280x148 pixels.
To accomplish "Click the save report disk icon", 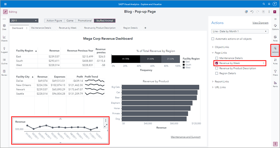I will [x=263, y=12].
